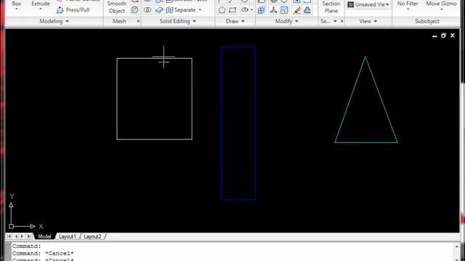Image resolution: width=465 pixels, height=261 pixels.
Task: Go to previous layout tab arrow
Action: (16, 236)
